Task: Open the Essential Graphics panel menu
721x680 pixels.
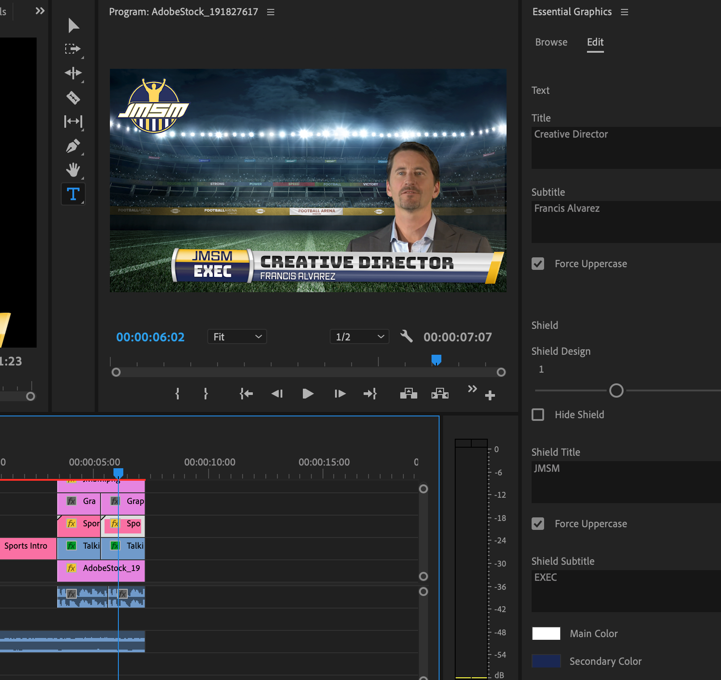Action: 625,12
